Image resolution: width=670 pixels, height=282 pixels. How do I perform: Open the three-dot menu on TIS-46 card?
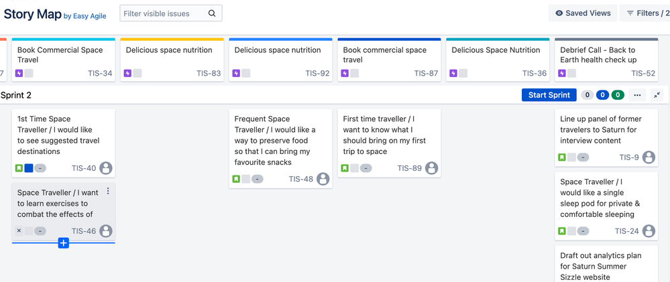click(x=108, y=191)
